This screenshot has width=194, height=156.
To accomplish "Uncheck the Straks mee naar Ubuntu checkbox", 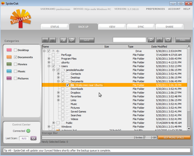I will tap(68, 85).
